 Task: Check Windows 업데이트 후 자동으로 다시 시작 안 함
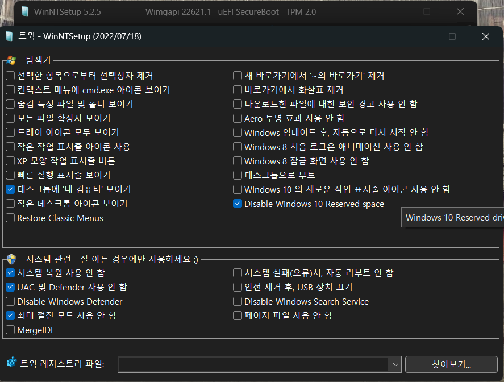coord(237,132)
